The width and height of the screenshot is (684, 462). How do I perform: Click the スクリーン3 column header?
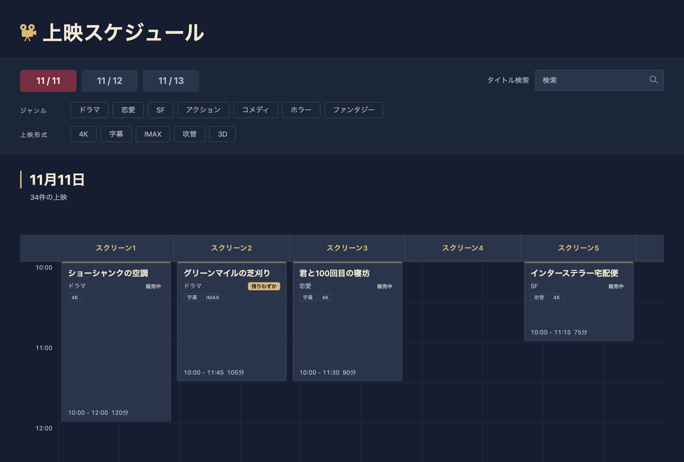tap(347, 248)
